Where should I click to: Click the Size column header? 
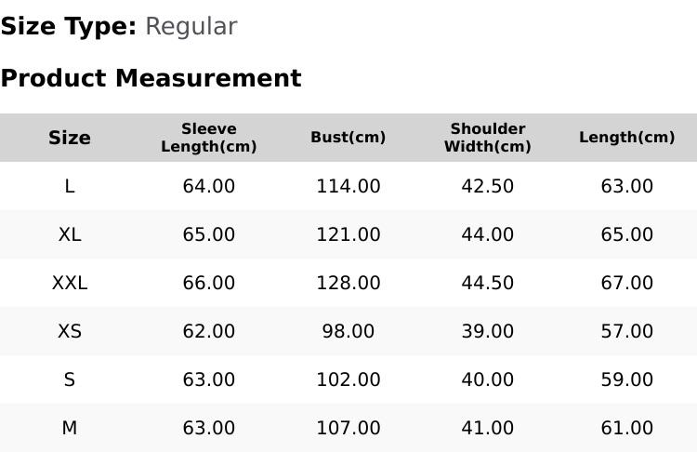coord(70,138)
